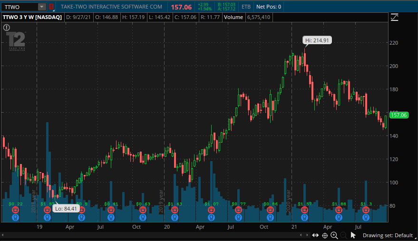Click the earnings lightbulb icon under $1.88

tap(339, 218)
